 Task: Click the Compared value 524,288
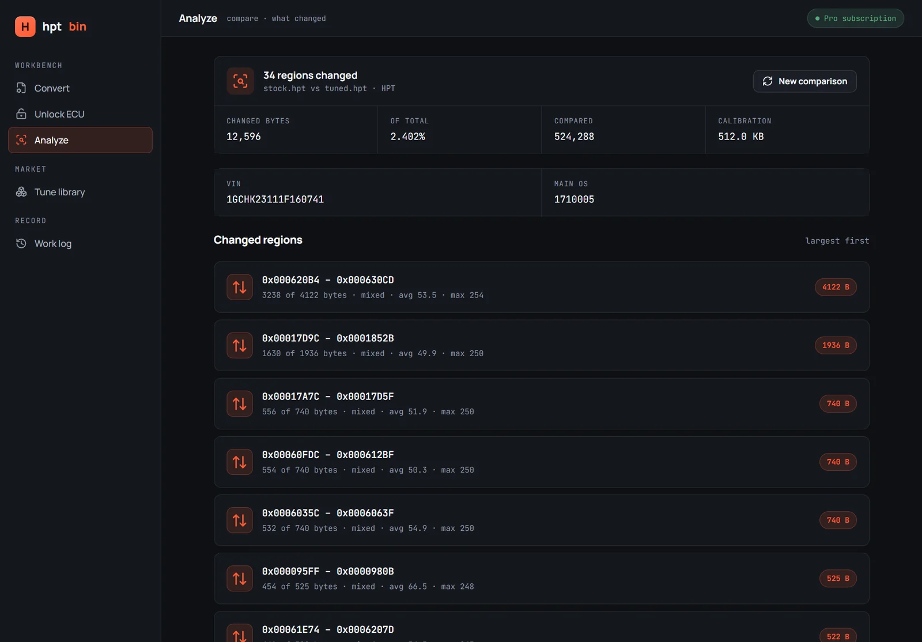tap(574, 137)
